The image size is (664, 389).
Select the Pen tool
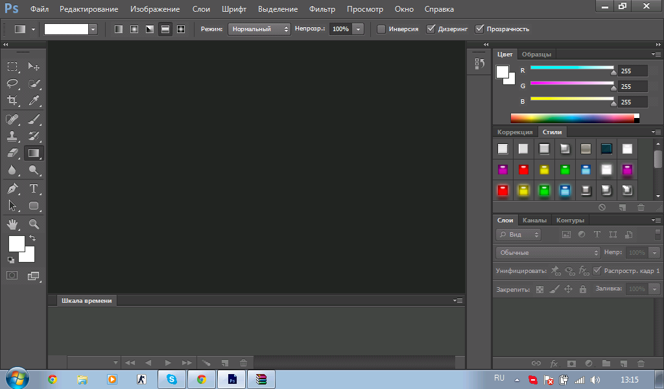point(12,189)
